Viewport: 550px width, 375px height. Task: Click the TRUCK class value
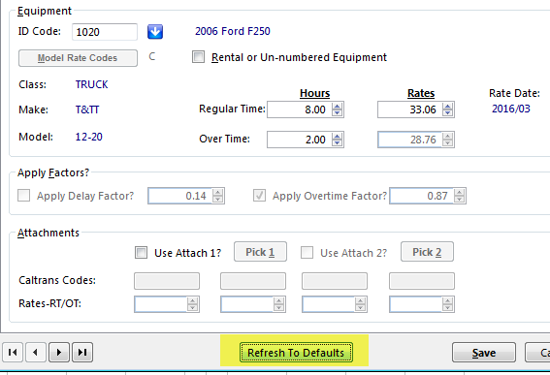pos(91,84)
